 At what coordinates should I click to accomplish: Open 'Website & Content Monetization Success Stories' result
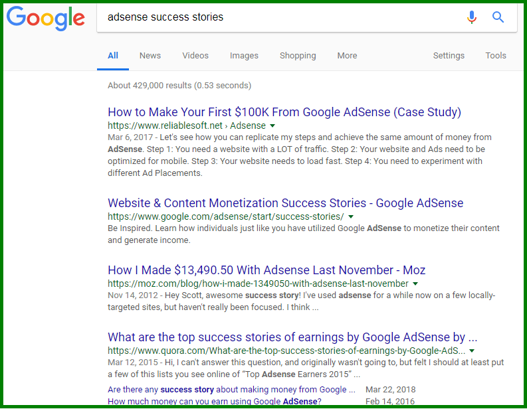pos(285,203)
